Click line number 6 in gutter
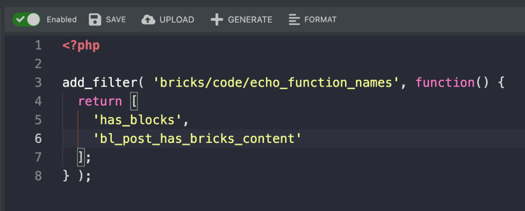Viewport: 525px width, 211px height. (x=38, y=138)
